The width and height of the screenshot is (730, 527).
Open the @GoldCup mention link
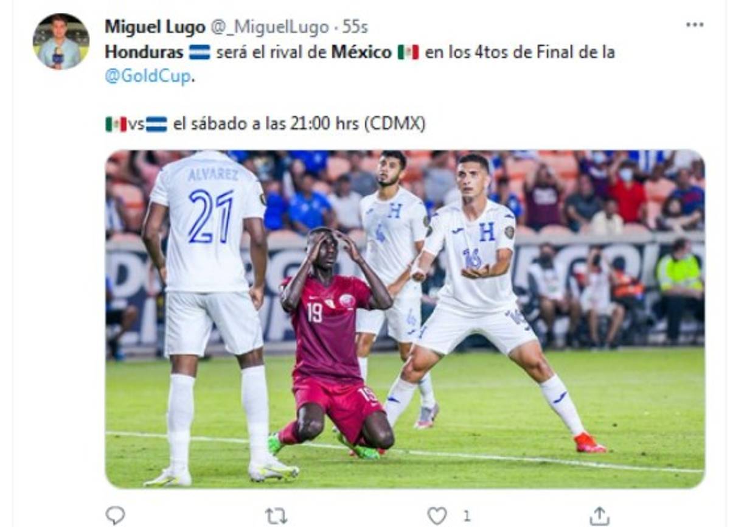pos(148,77)
